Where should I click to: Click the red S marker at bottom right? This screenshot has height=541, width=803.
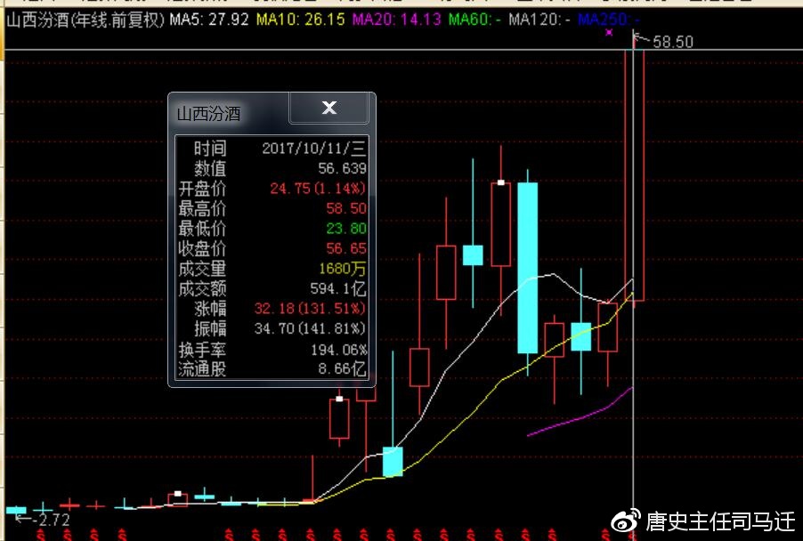634,534
